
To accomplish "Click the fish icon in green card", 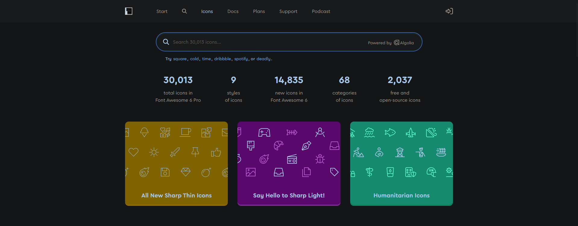I will tap(390, 132).
